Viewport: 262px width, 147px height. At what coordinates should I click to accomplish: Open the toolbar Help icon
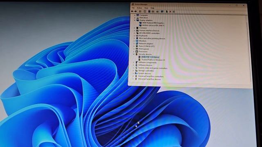[x=149, y=11]
